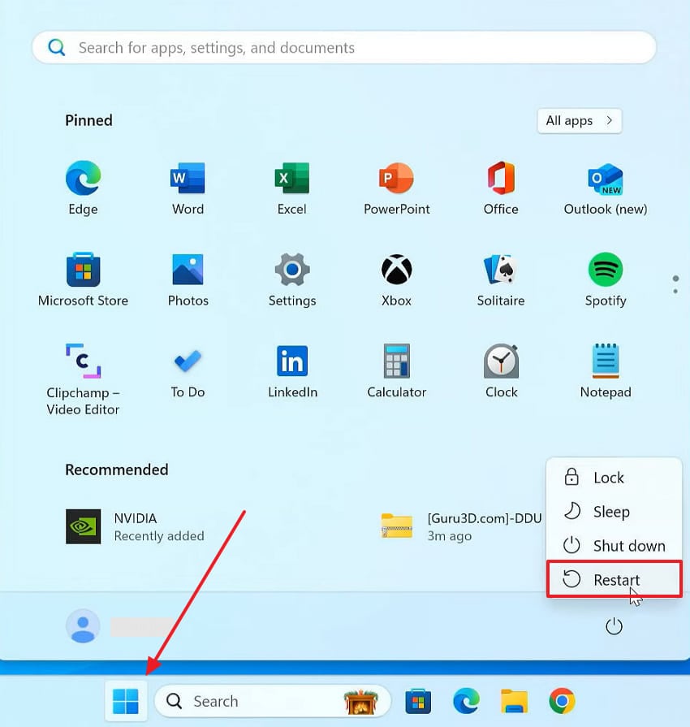Launch Outlook (new)
The height and width of the screenshot is (727, 690).
click(x=606, y=188)
